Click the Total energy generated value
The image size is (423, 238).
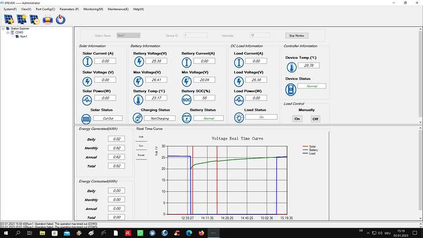pyautogui.click(x=116, y=166)
